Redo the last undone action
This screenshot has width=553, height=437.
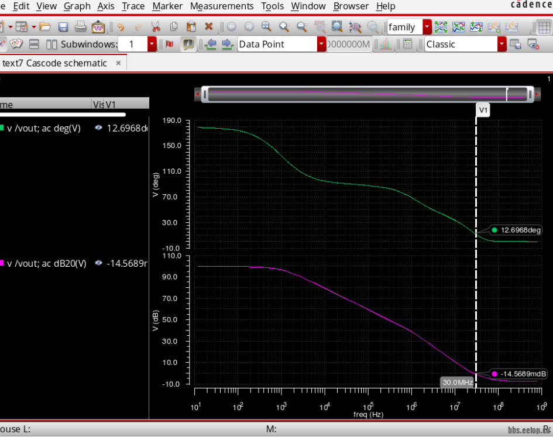(138, 27)
